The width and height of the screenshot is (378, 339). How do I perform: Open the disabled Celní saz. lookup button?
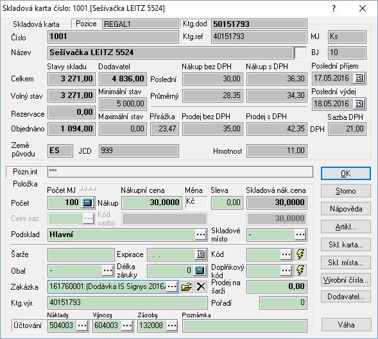point(88,219)
